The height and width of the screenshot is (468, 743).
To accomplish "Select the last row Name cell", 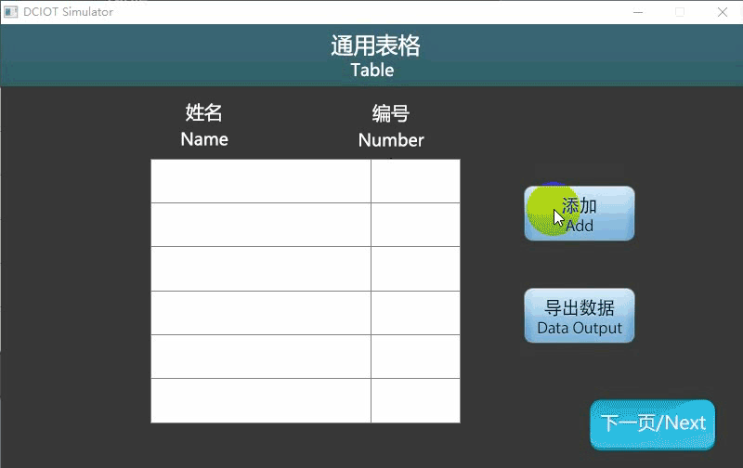I will coord(261,400).
